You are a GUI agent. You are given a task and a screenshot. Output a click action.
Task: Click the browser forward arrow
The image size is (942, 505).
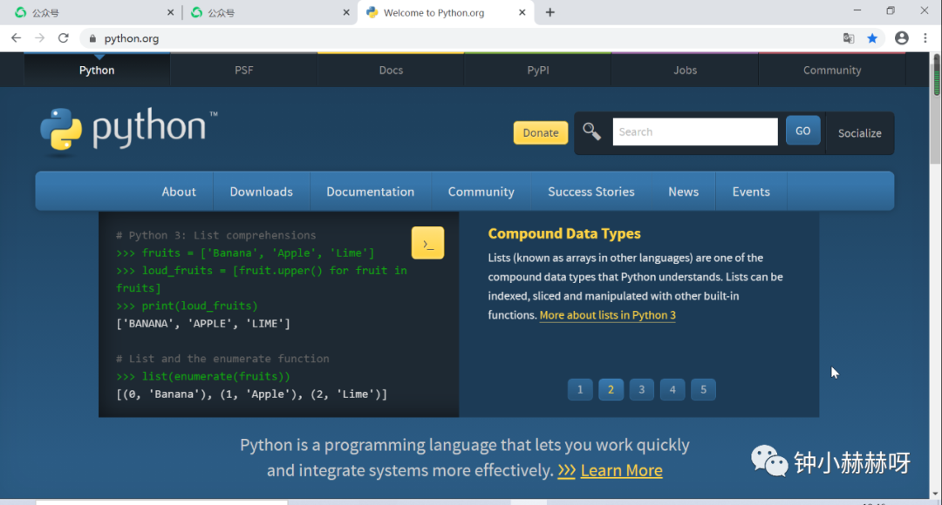click(x=39, y=38)
